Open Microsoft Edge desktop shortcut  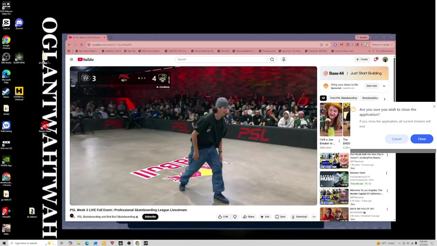(x=6, y=77)
